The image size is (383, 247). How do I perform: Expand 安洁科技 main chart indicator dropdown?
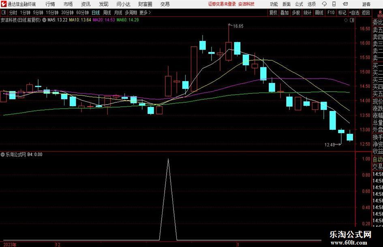coord(44,20)
